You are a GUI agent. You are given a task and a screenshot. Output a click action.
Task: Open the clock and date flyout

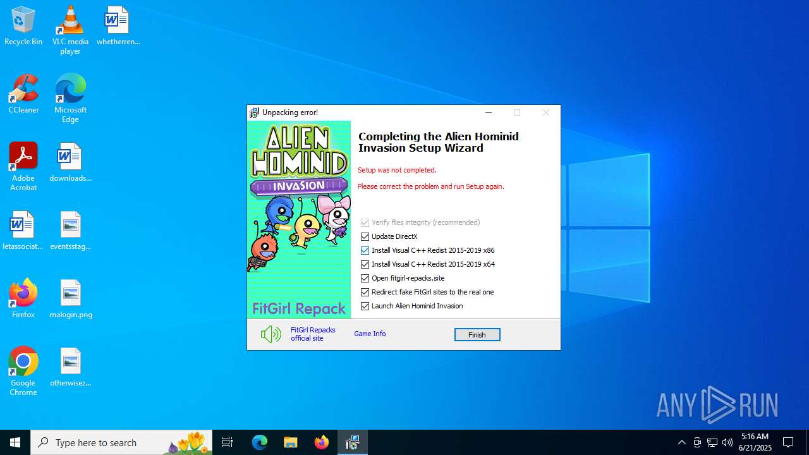755,442
